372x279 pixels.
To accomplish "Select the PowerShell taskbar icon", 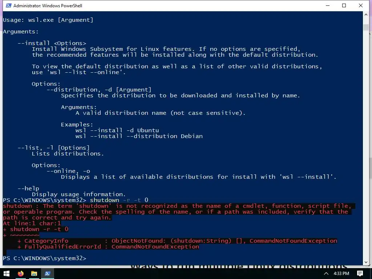I will (x=48, y=274).
